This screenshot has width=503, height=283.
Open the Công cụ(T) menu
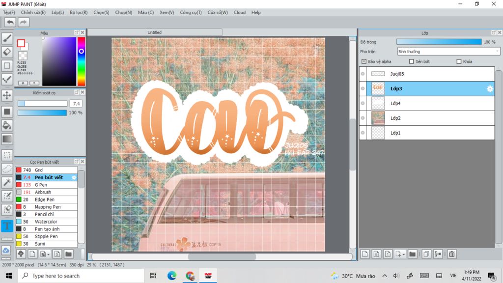coord(191,12)
